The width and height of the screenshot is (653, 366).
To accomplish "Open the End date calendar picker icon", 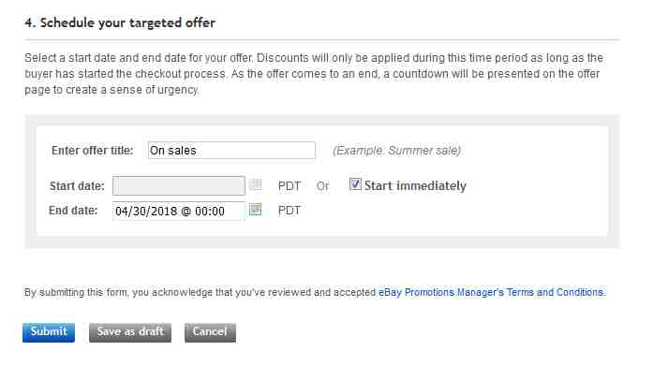I will coord(255,209).
